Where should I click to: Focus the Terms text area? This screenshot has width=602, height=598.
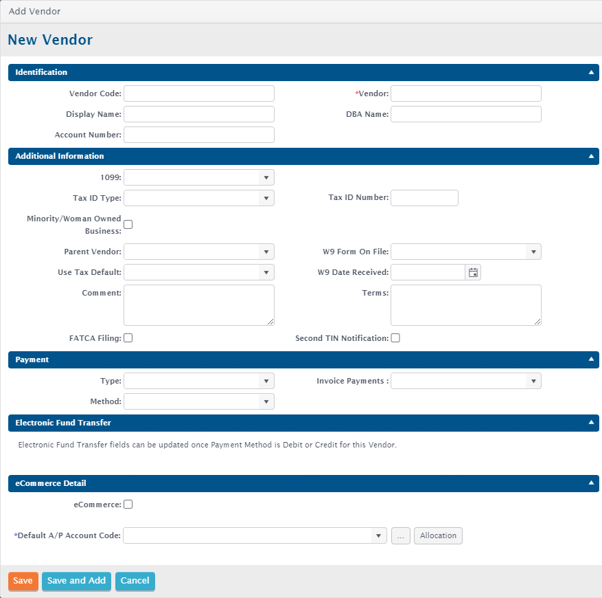(x=466, y=305)
